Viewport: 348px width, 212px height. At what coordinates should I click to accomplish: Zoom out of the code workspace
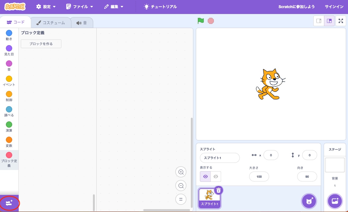click(181, 186)
